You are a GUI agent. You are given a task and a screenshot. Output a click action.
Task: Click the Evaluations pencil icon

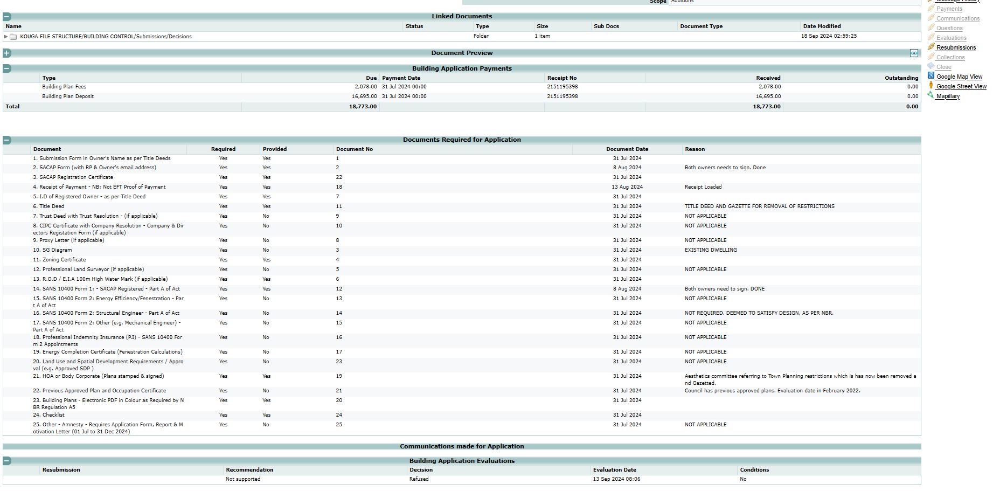pos(931,37)
